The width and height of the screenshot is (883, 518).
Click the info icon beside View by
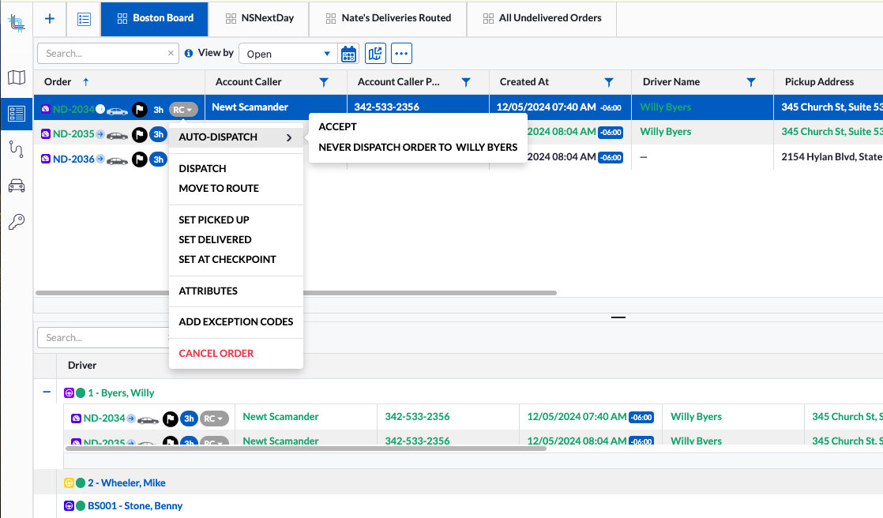coord(189,53)
